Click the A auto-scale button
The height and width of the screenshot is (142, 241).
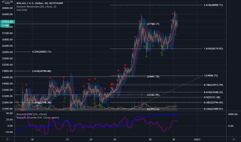point(234,139)
